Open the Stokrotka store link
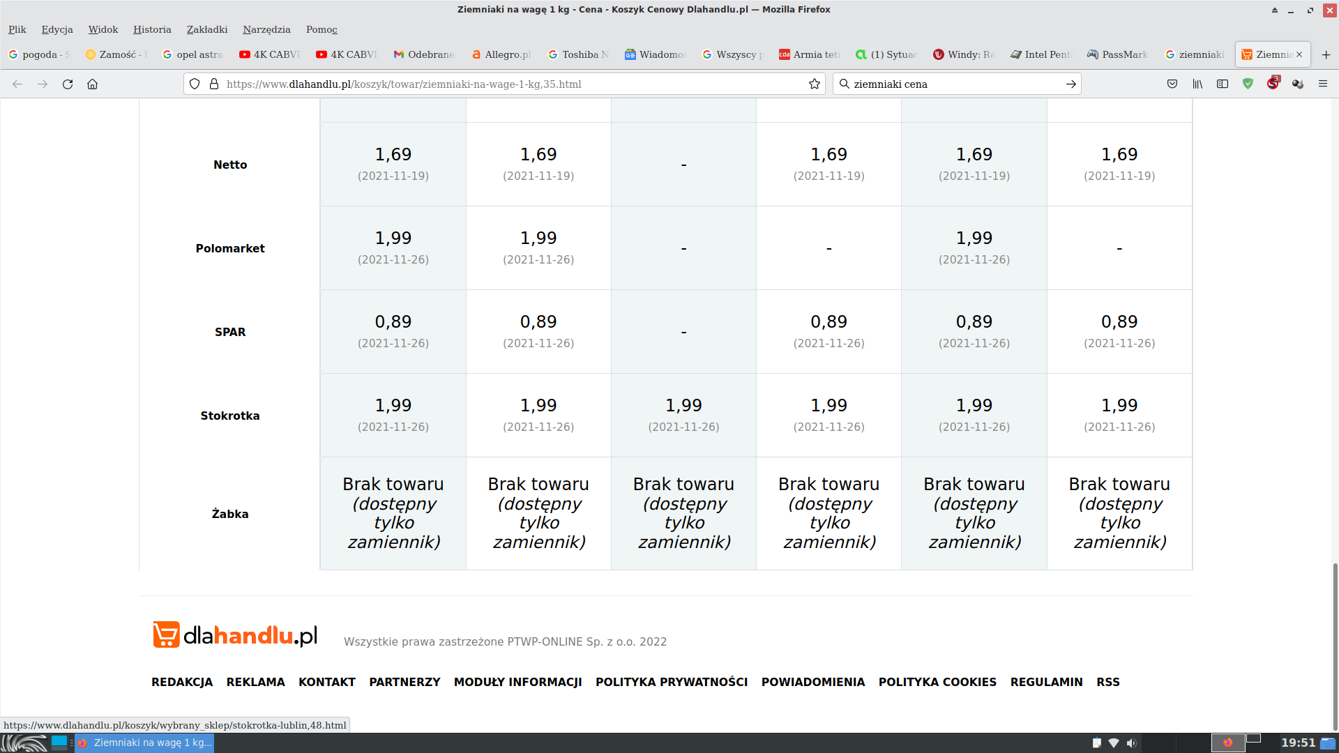This screenshot has width=1339, height=753. (229, 416)
